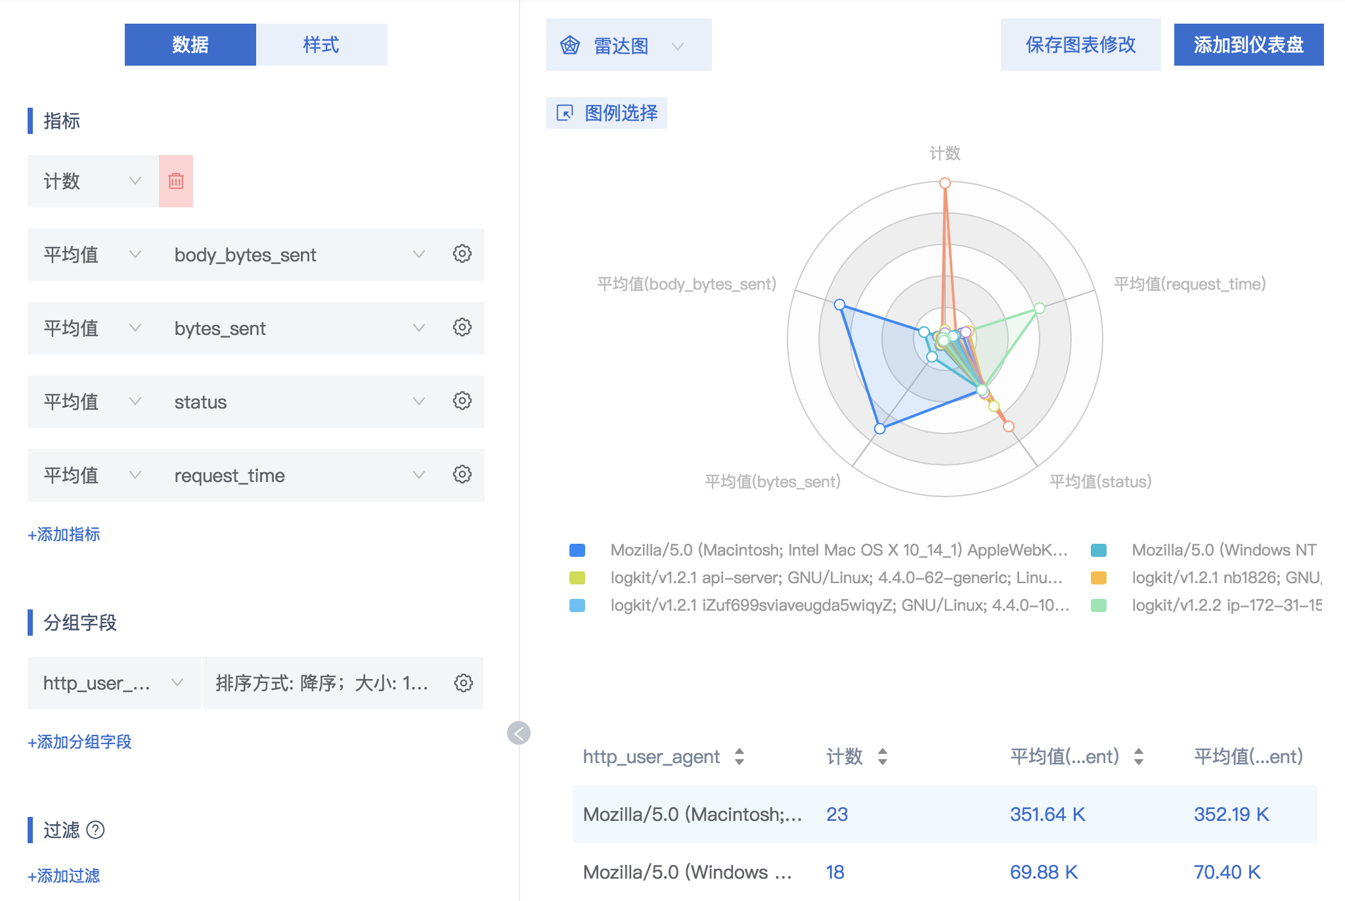Click the 69.88 K value

(1044, 872)
